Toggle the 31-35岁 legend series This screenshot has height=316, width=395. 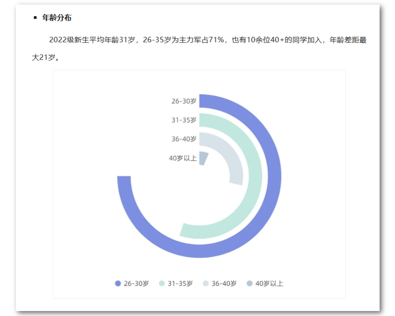(176, 283)
